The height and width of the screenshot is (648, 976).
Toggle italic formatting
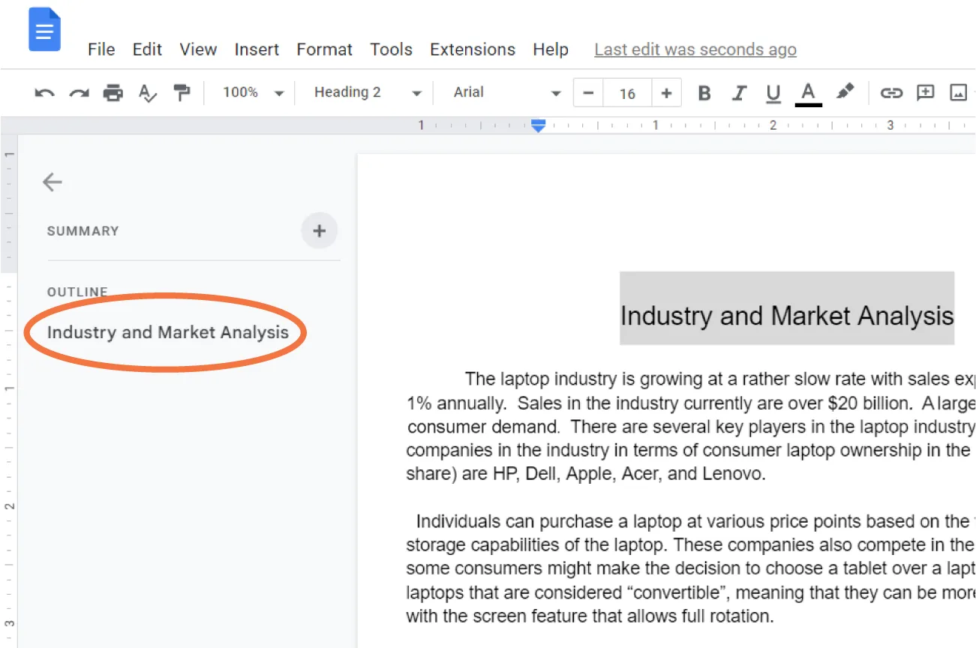(739, 92)
